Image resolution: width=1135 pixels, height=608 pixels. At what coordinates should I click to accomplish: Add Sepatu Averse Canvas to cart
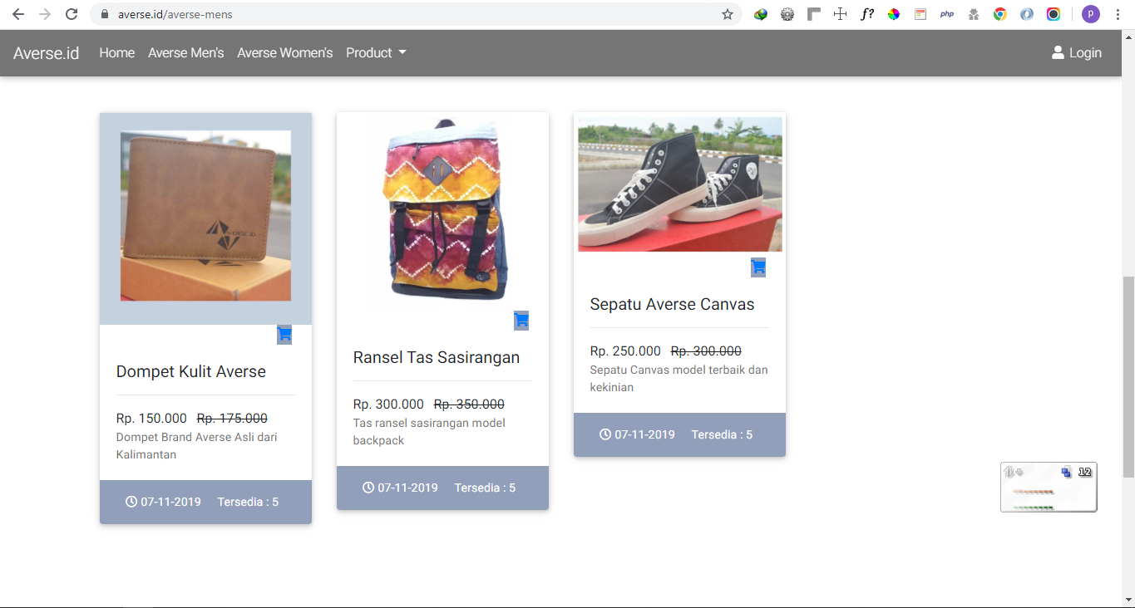[x=758, y=267]
